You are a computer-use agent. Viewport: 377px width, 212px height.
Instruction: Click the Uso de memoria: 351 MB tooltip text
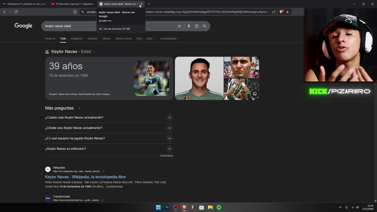pos(117,29)
